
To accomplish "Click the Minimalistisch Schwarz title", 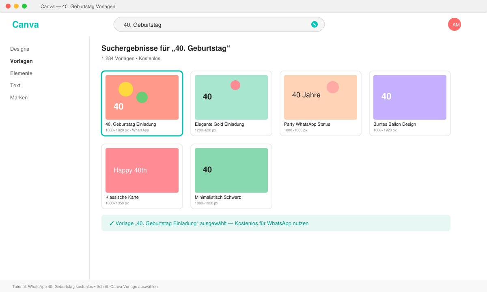I will [218, 197].
